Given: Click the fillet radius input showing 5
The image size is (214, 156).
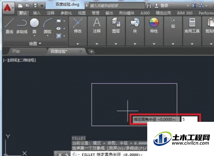Looking at the screenshot, I should pos(189,119).
